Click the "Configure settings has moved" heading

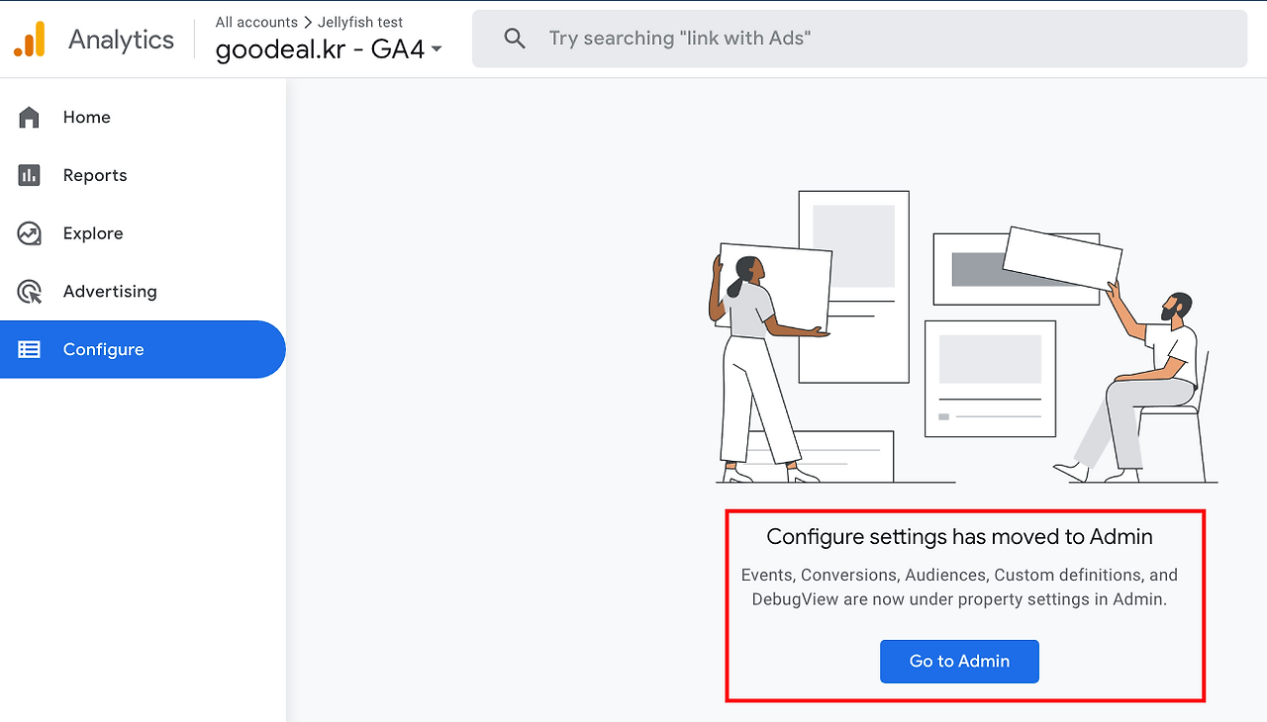(959, 537)
